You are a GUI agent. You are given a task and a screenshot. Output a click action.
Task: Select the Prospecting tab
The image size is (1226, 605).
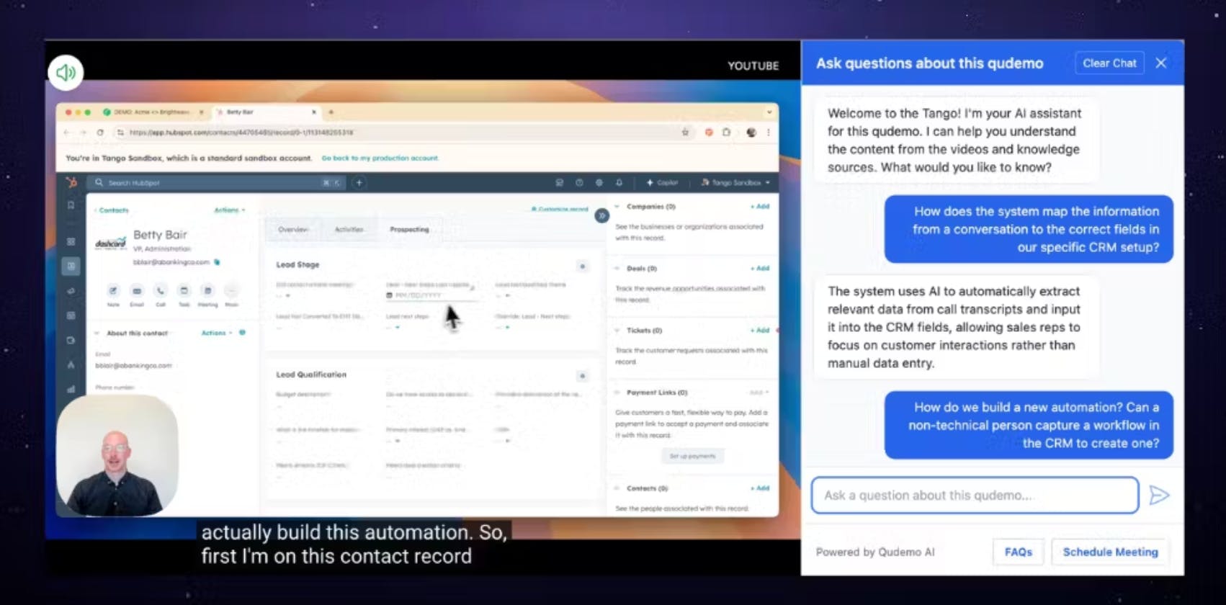tap(409, 230)
